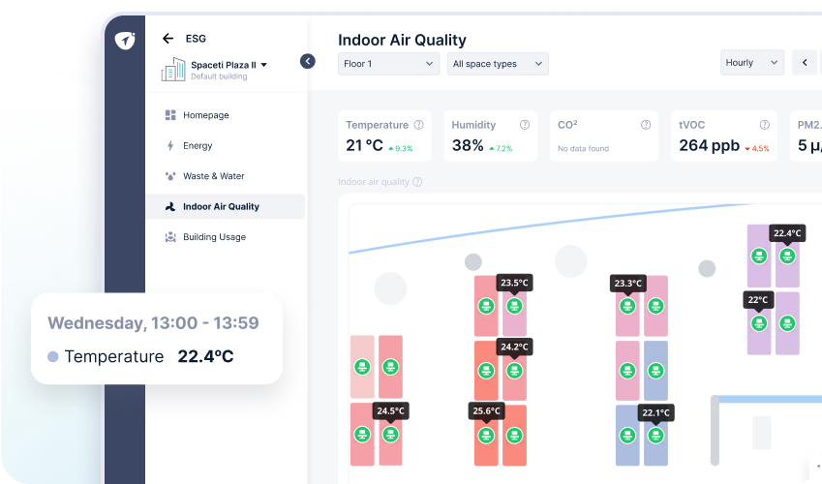Viewport: 822px width, 484px height.
Task: Open the Floor 1 dropdown
Action: [388, 64]
